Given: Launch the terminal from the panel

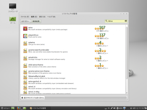Looking at the screenshot, I should tap(21, 108).
